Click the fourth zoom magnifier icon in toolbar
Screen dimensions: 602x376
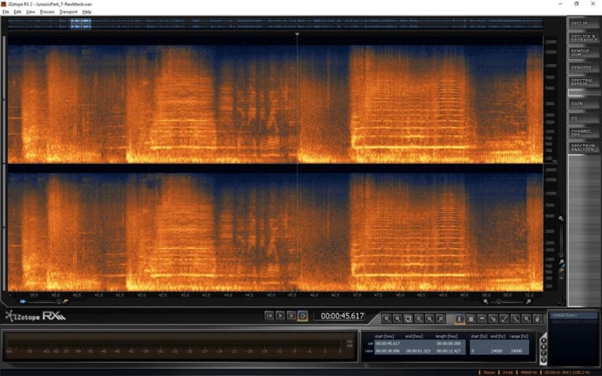pos(419,319)
